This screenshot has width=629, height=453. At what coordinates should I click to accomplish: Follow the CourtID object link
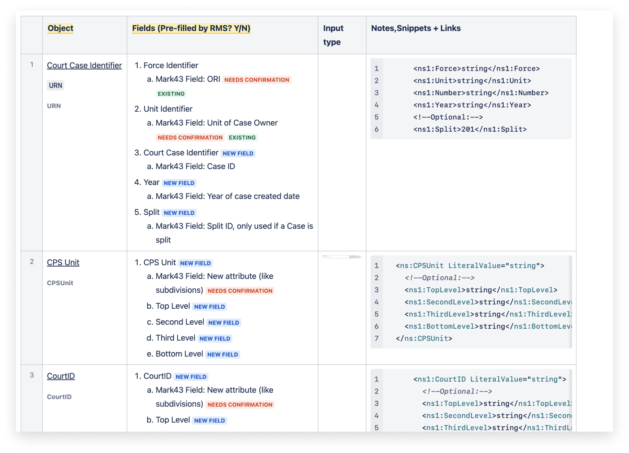coord(61,376)
